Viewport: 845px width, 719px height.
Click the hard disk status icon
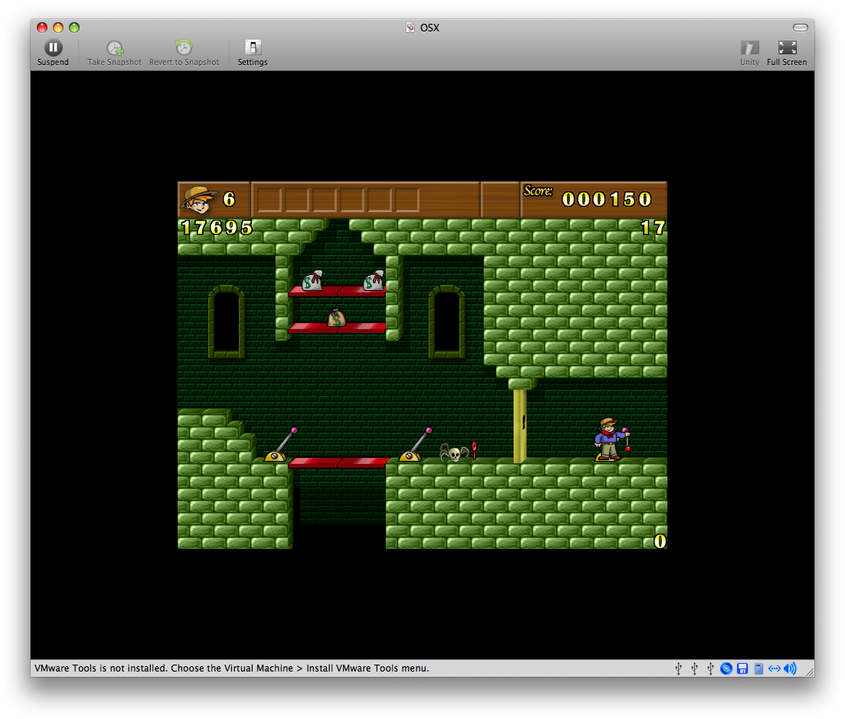759,668
